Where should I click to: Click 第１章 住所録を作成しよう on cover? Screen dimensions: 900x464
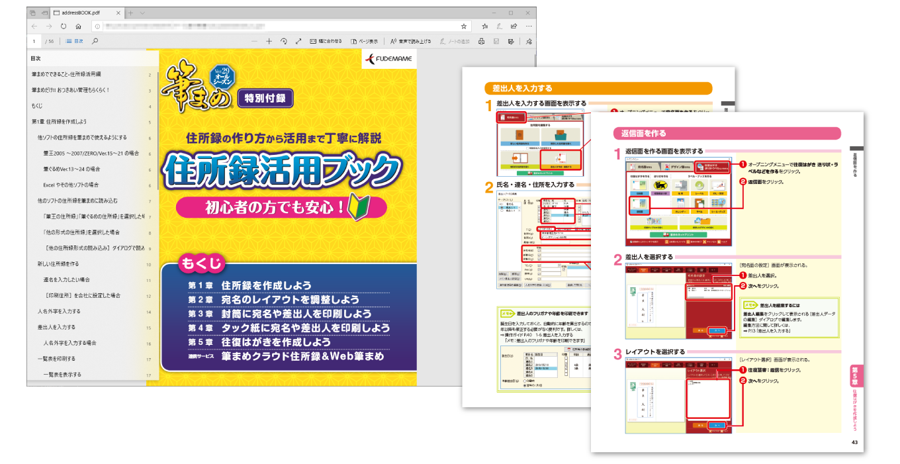tap(249, 285)
